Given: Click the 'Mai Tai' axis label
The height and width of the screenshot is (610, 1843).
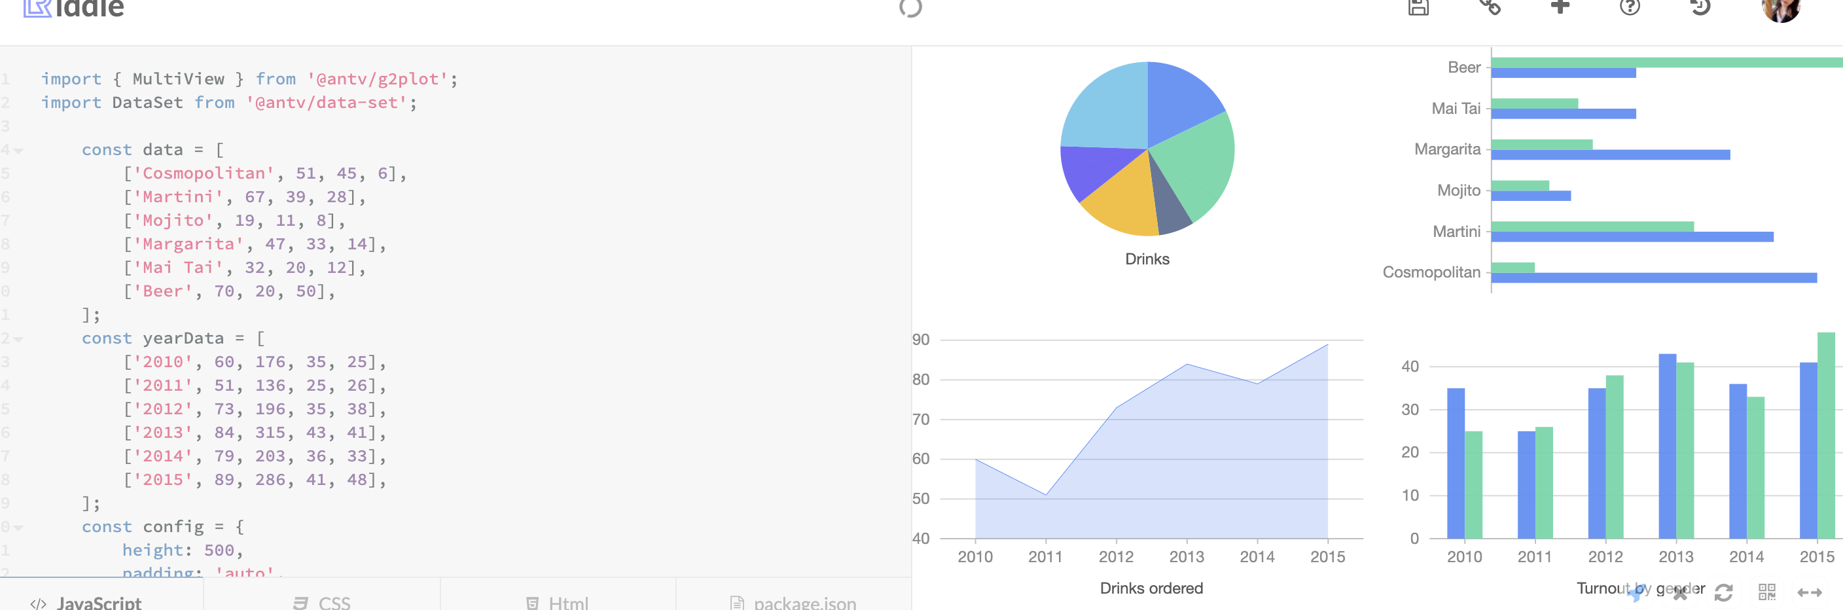Looking at the screenshot, I should pos(1456,108).
